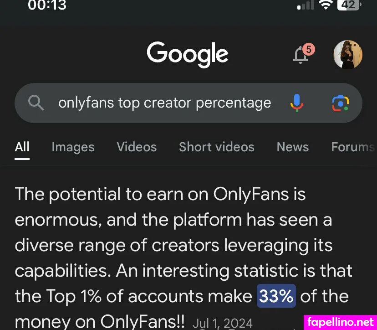The height and width of the screenshot is (330, 377).
Task: Tap the battery indicator showing 42
Action: [x=349, y=5]
